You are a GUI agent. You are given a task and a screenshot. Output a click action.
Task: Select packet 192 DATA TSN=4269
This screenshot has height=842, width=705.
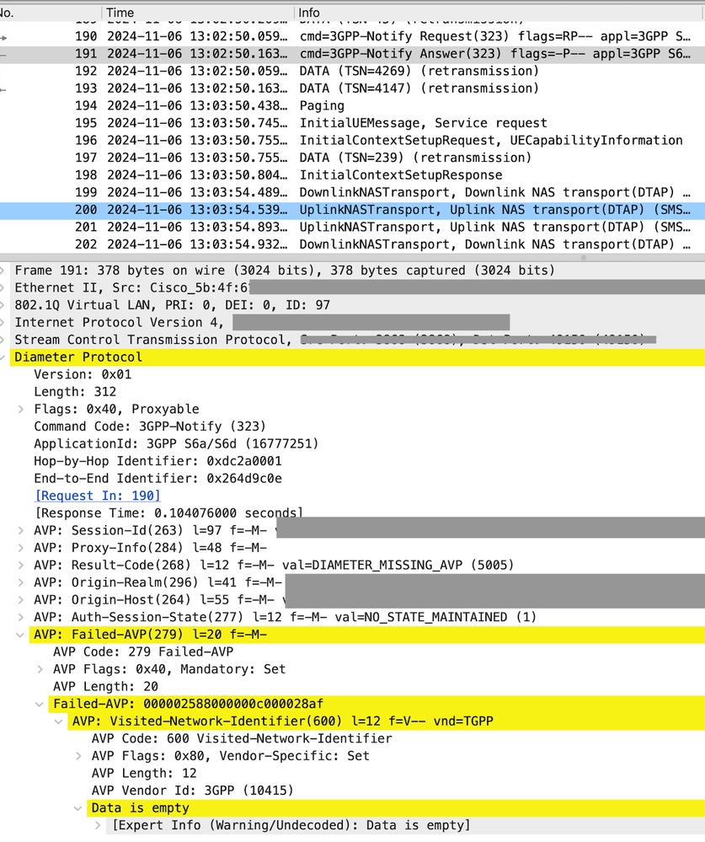pos(352,71)
